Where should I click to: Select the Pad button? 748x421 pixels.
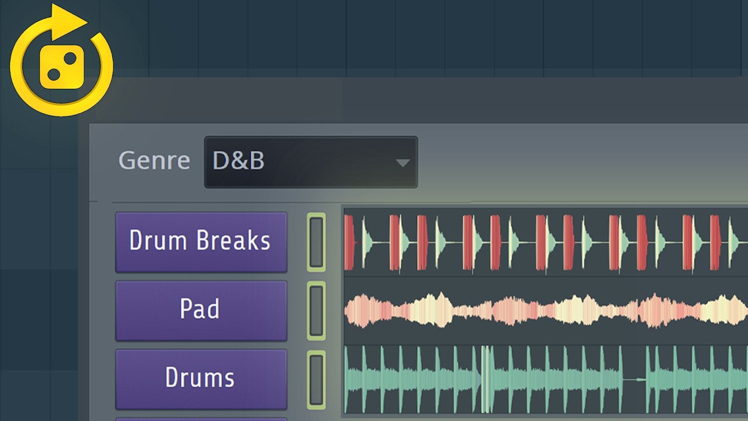[201, 310]
